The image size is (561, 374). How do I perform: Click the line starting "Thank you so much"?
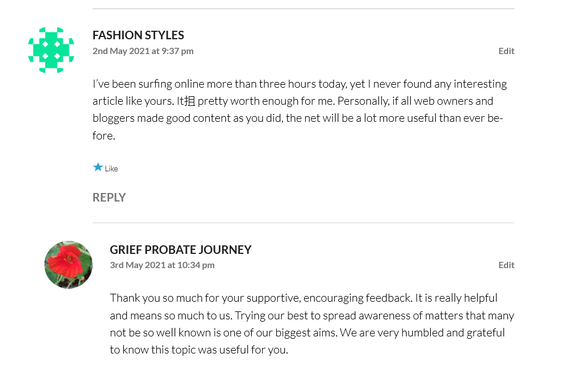tap(304, 298)
